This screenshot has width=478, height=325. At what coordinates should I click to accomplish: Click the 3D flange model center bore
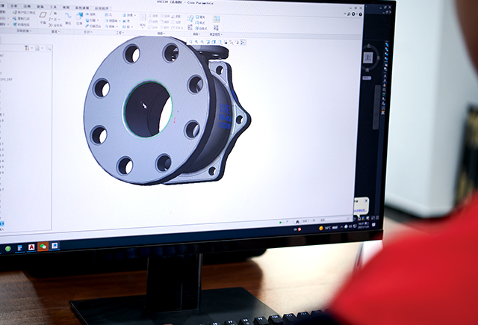pyautogui.click(x=147, y=110)
